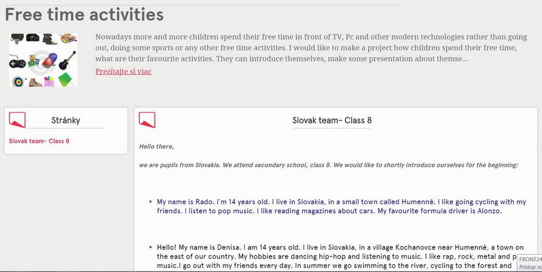The height and width of the screenshot is (272, 542).
Task: Click the Stránky panel heading
Action: coord(66,120)
